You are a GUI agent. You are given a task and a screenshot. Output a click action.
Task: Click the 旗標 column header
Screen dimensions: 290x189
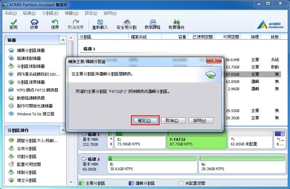tap(255, 37)
